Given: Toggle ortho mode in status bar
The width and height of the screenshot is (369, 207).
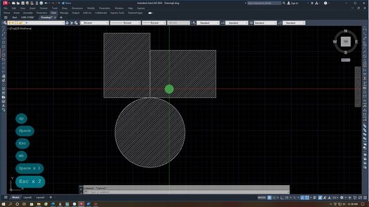Looking at the screenshot, I should (282, 198).
